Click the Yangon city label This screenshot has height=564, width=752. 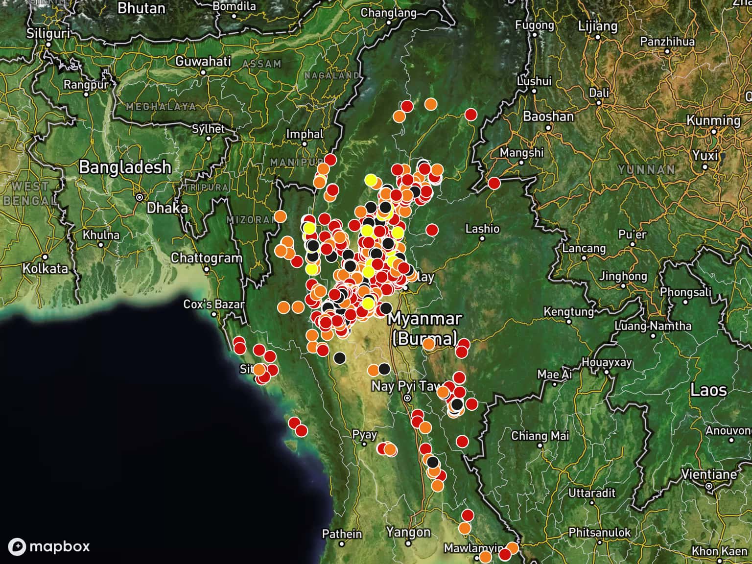[408, 532]
